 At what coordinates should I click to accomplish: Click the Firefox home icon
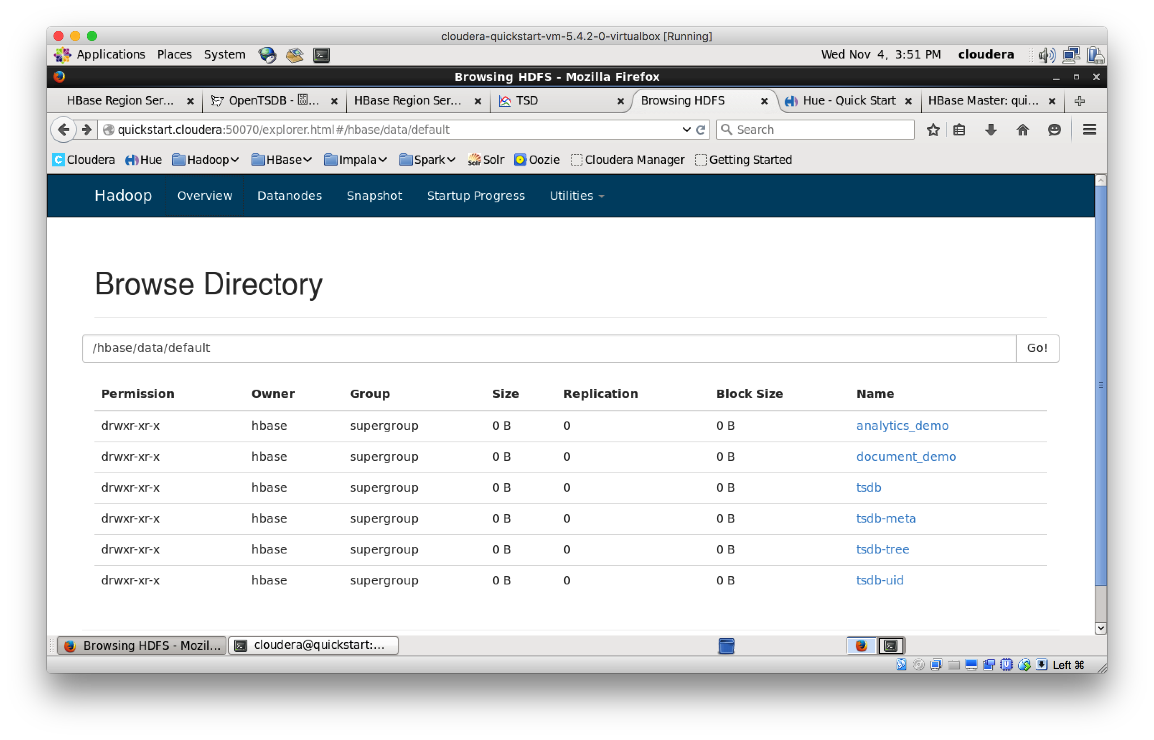pos(1022,130)
